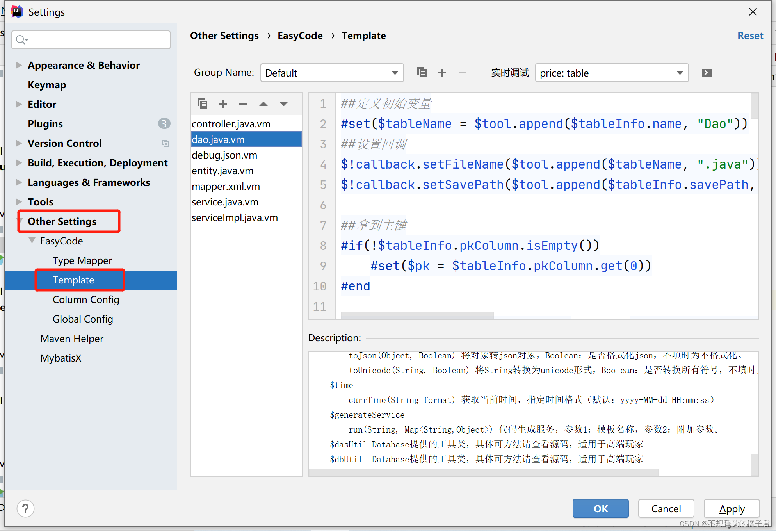Open the Group Name dropdown
The image size is (776, 531).
pos(332,73)
